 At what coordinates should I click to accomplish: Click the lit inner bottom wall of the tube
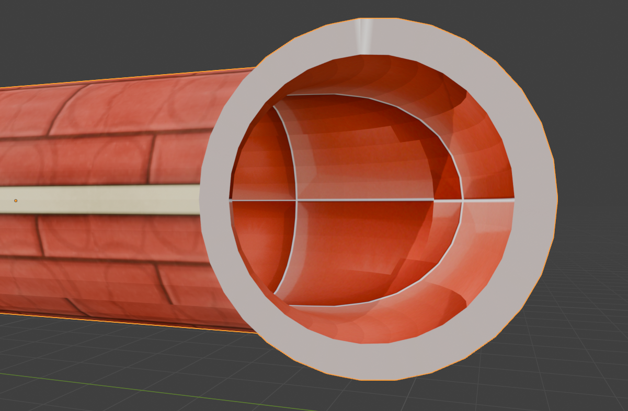(x=366, y=329)
